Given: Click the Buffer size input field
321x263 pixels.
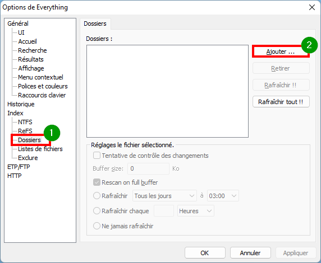Looking at the screenshot, I should (x=148, y=168).
